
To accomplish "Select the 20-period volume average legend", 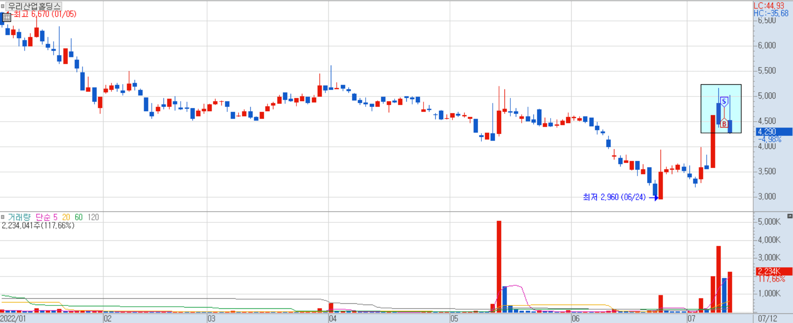I will (66, 217).
